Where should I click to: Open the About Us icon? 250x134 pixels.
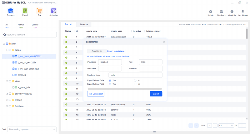pyautogui.click(x=232, y=12)
